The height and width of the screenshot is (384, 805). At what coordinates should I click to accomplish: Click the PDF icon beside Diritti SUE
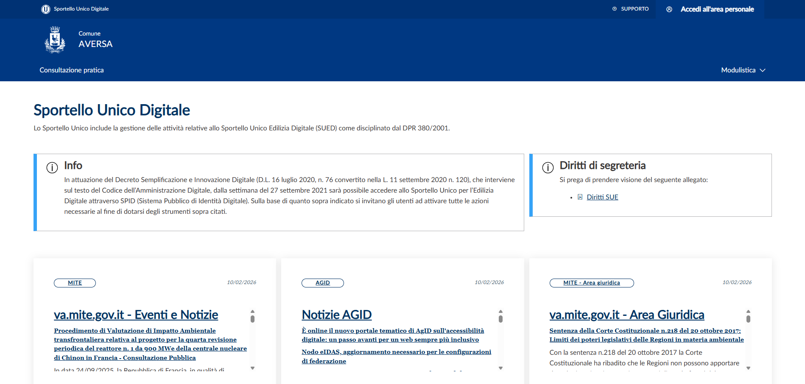click(x=580, y=197)
